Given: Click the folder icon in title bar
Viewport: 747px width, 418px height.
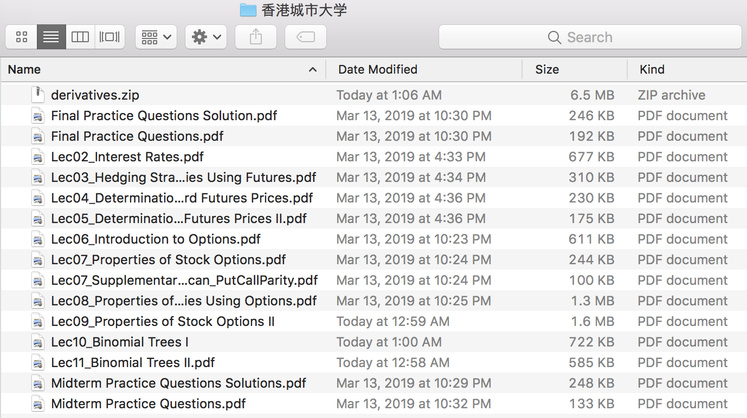Looking at the screenshot, I should pyautogui.click(x=248, y=10).
